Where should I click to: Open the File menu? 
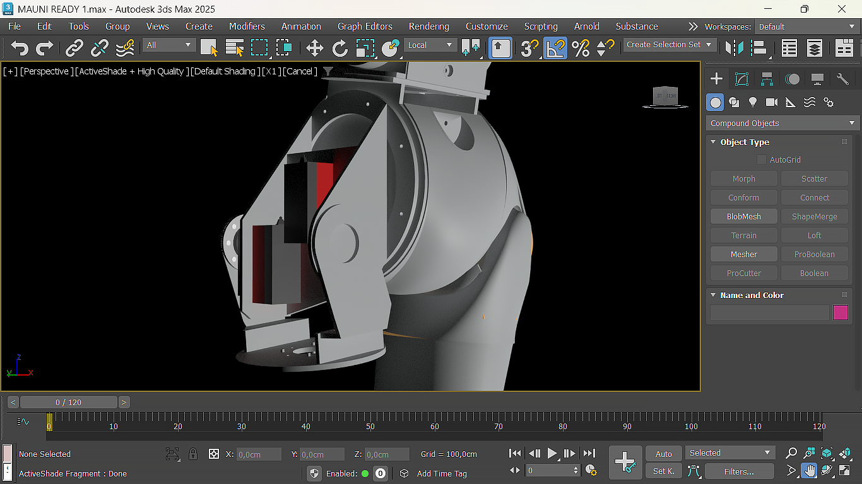pos(14,26)
